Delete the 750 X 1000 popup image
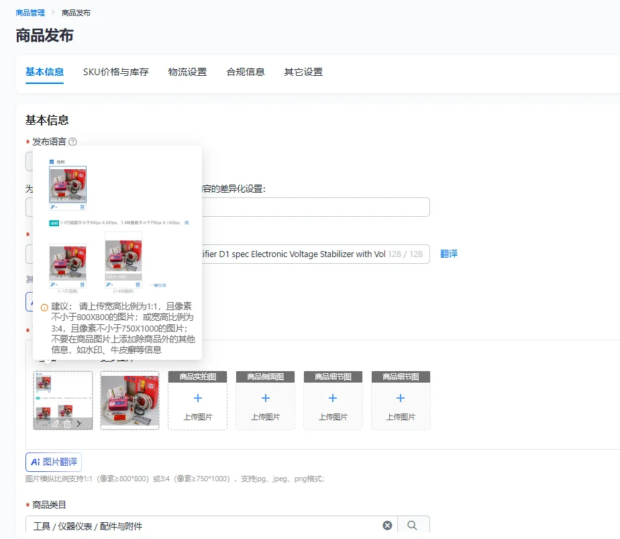The image size is (620, 539). (x=138, y=285)
